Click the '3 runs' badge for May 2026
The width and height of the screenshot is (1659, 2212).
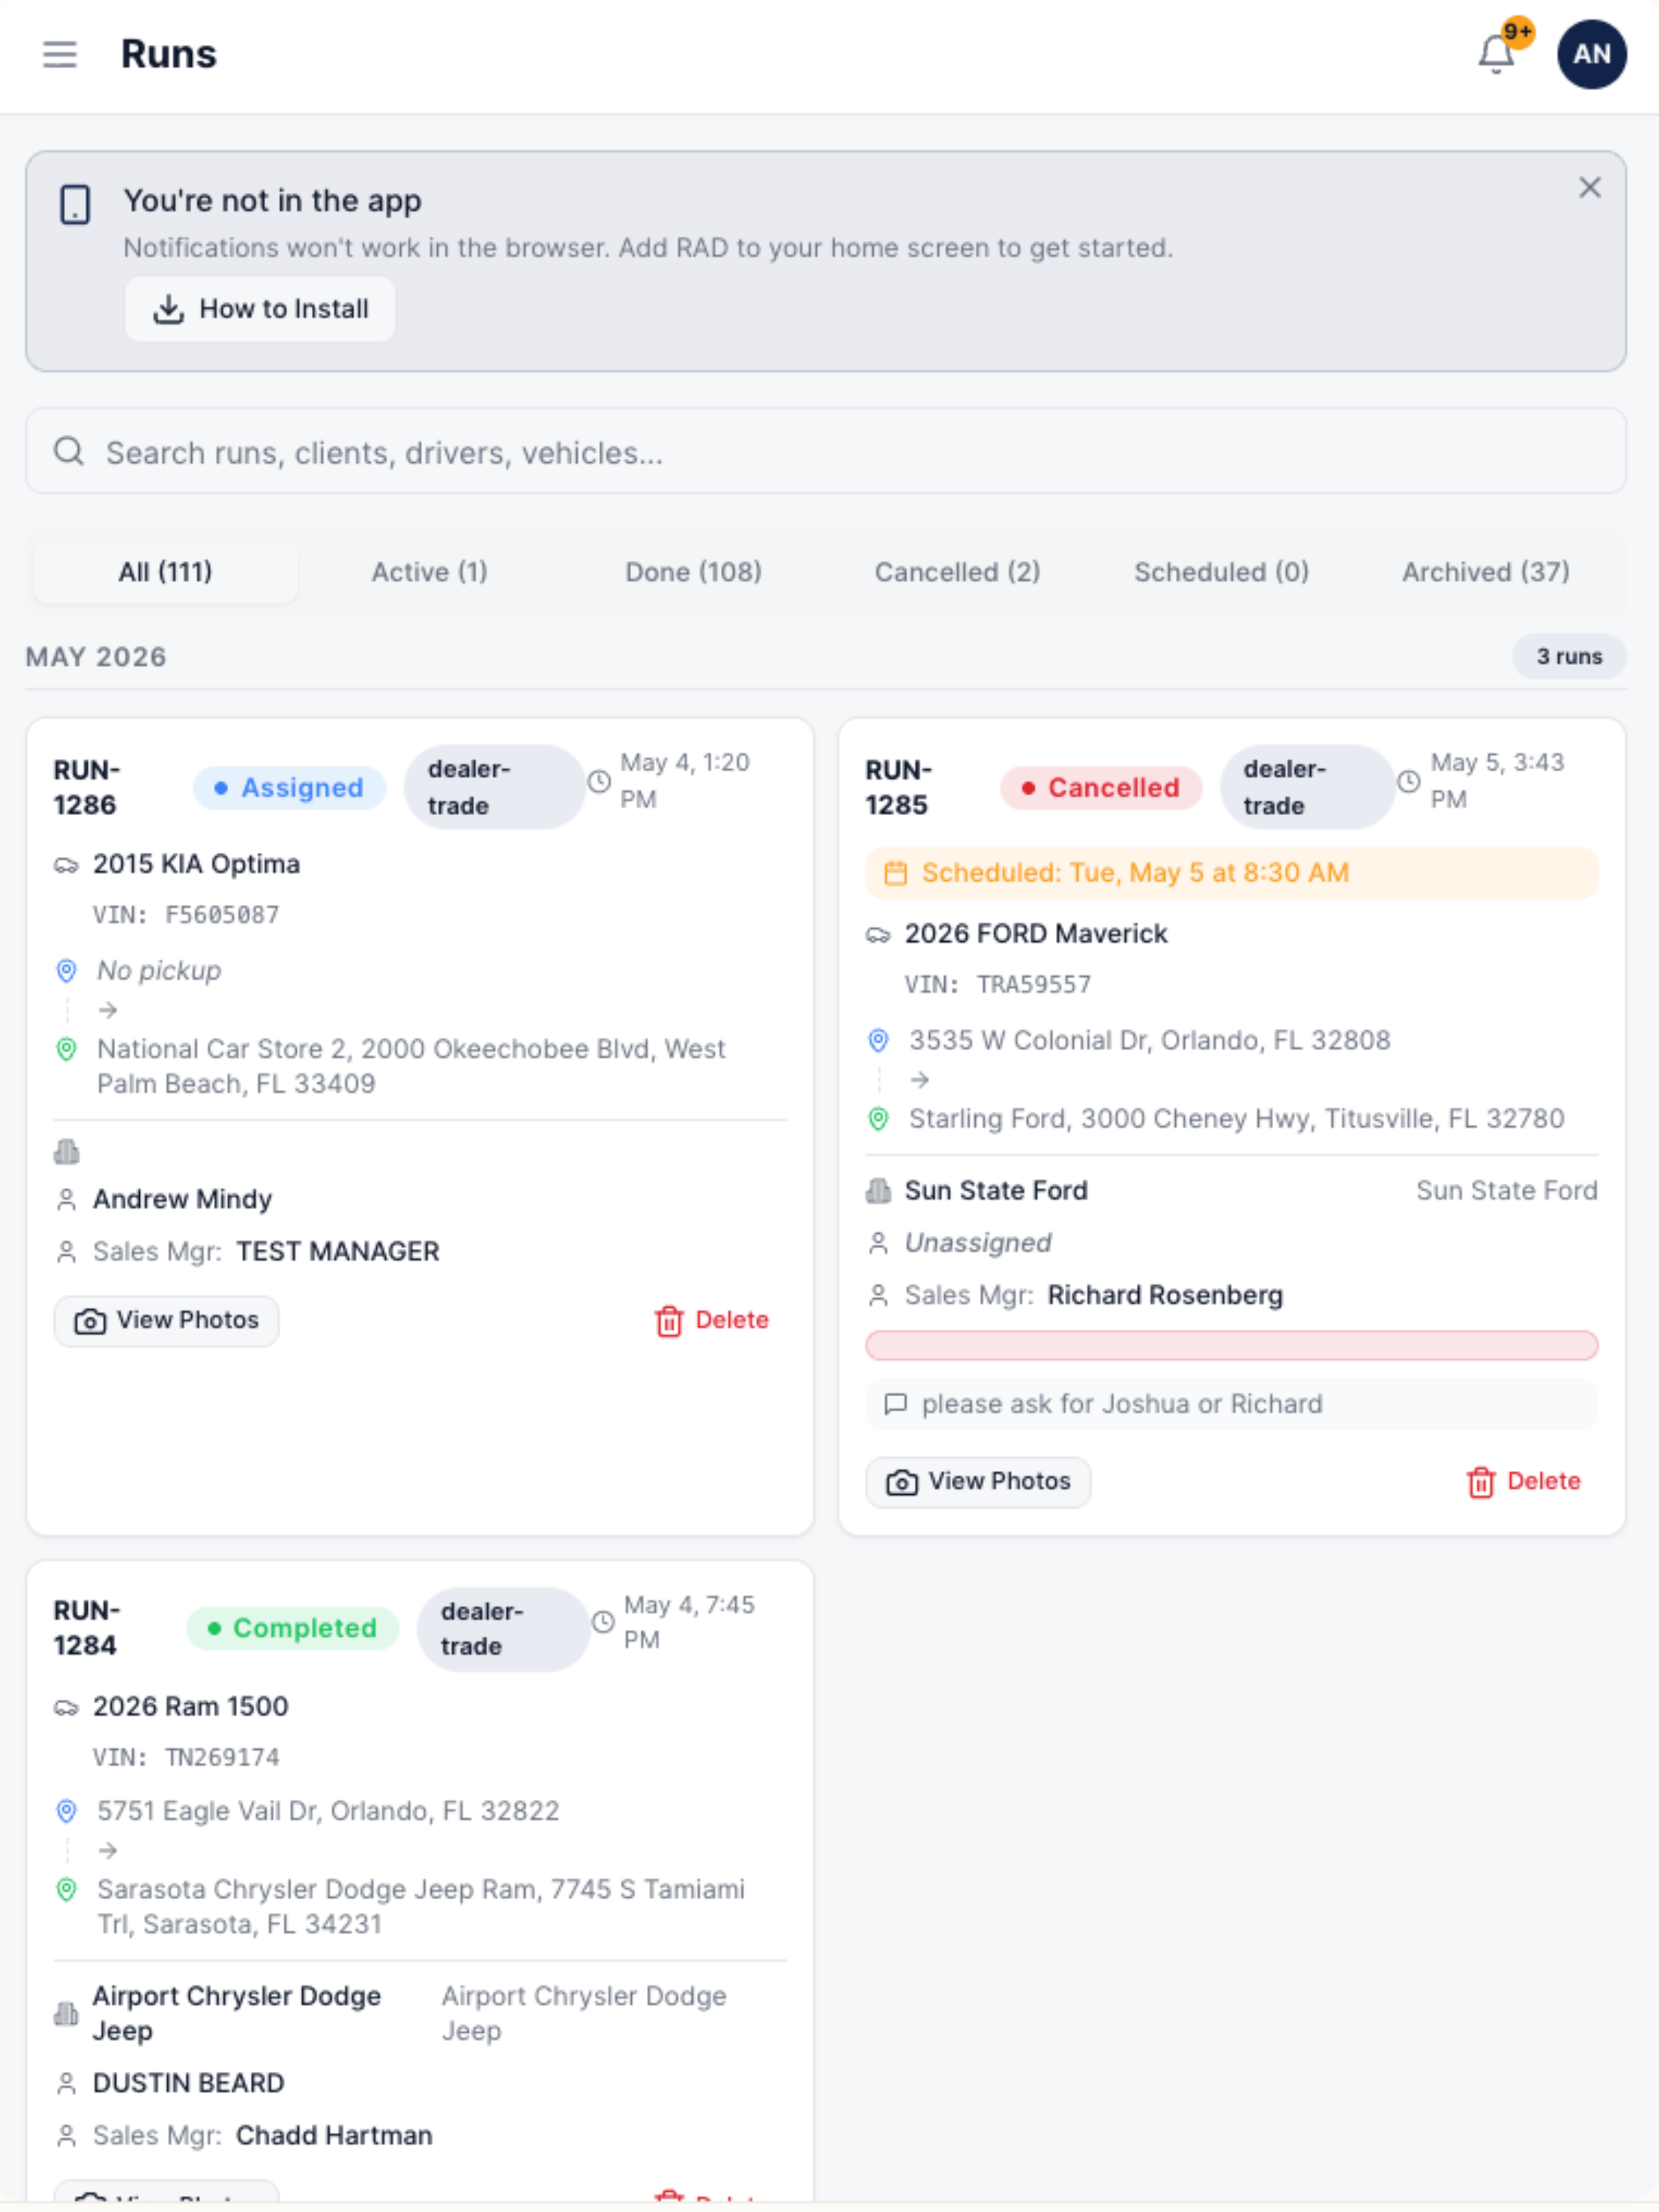point(1569,657)
